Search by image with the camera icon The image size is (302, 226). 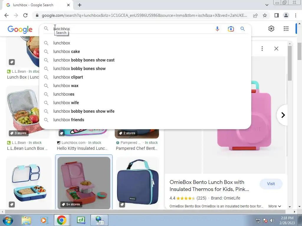pyautogui.click(x=231, y=29)
